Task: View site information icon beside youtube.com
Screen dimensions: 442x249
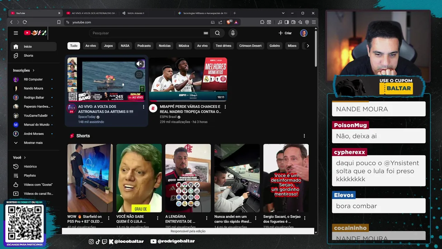Action: point(68,22)
